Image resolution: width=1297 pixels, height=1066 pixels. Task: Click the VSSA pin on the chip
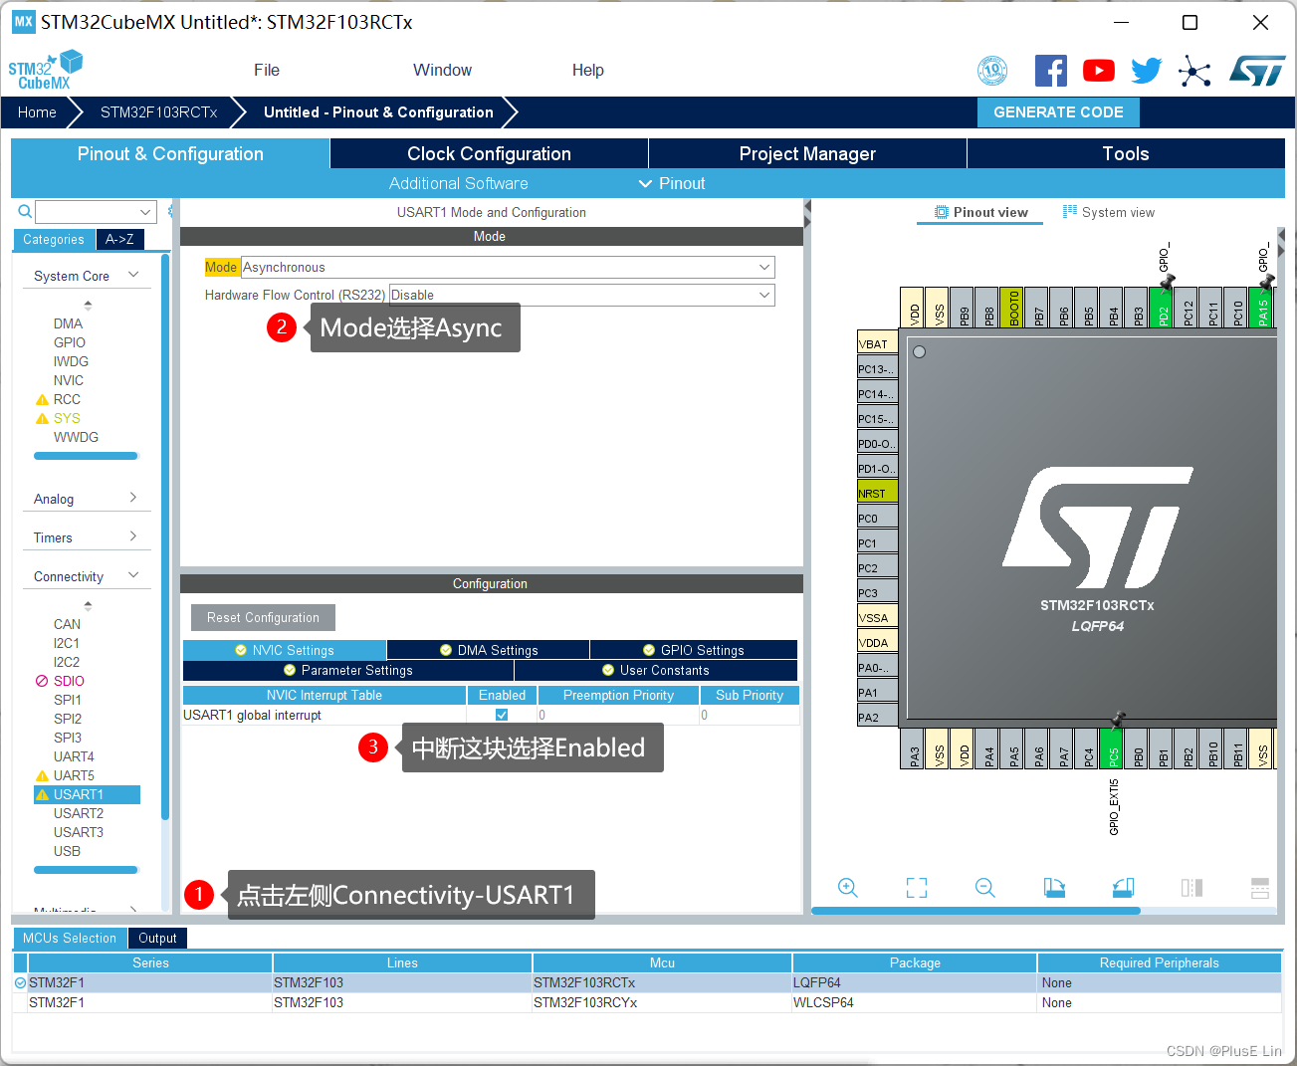[878, 616]
